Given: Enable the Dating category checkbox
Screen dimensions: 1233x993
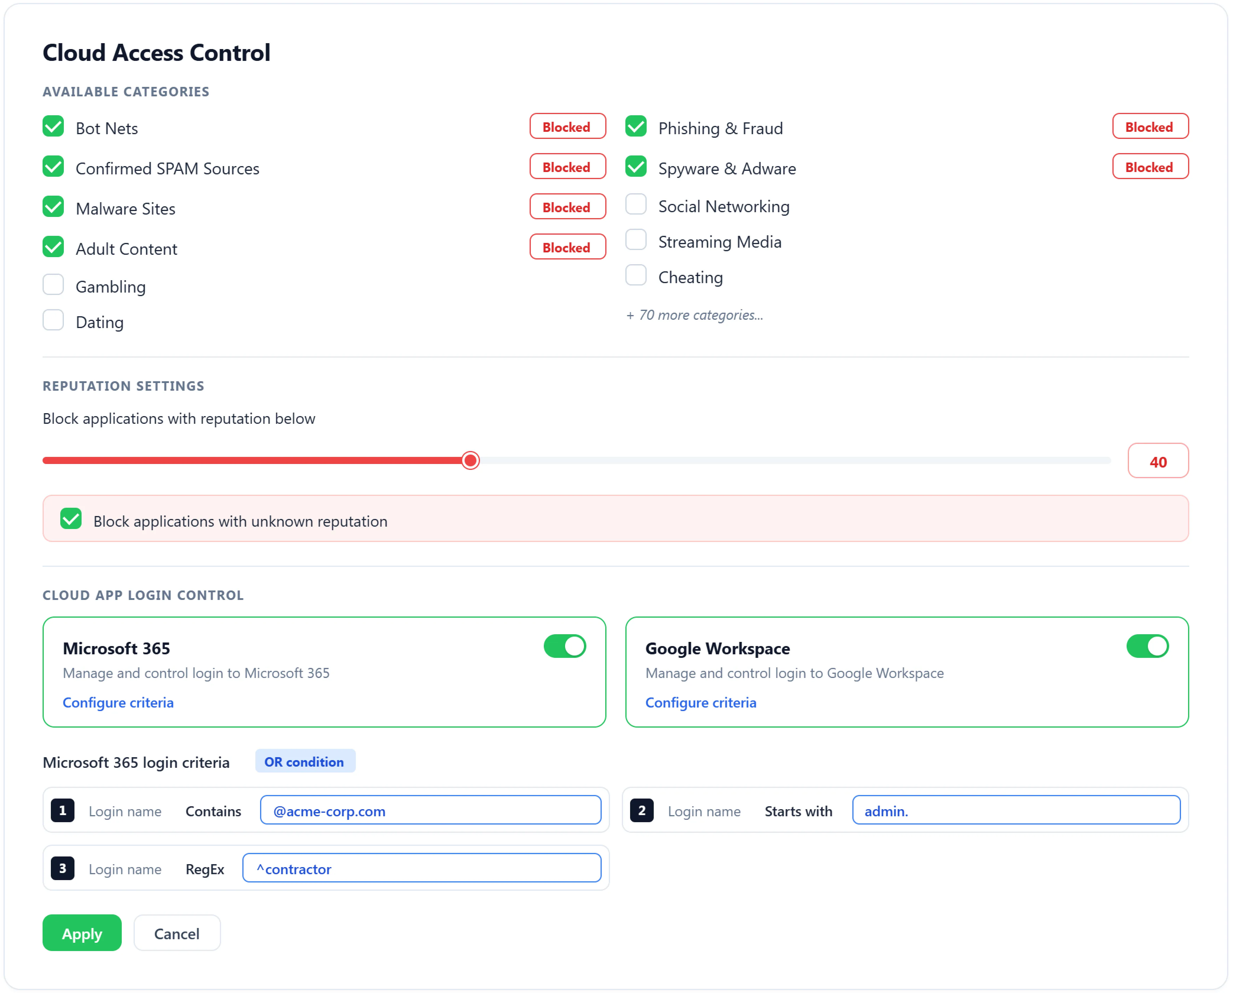Looking at the screenshot, I should click(53, 320).
